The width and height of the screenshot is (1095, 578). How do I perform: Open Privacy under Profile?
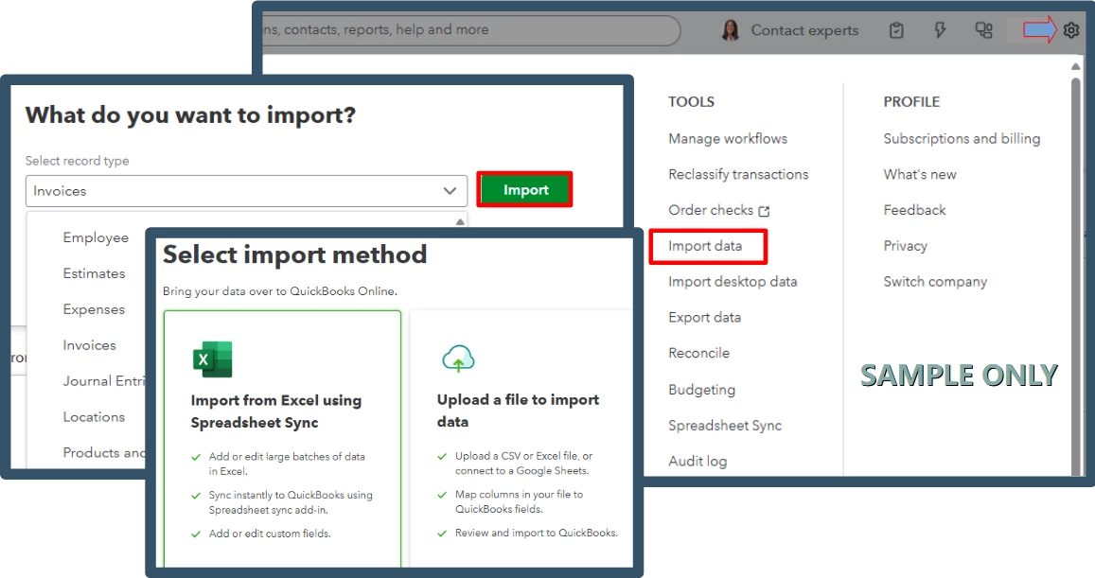point(906,246)
